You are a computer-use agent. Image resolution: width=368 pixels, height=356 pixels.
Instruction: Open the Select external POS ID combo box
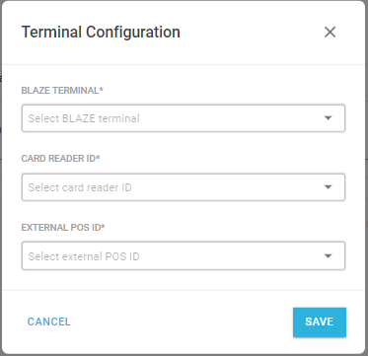(184, 255)
